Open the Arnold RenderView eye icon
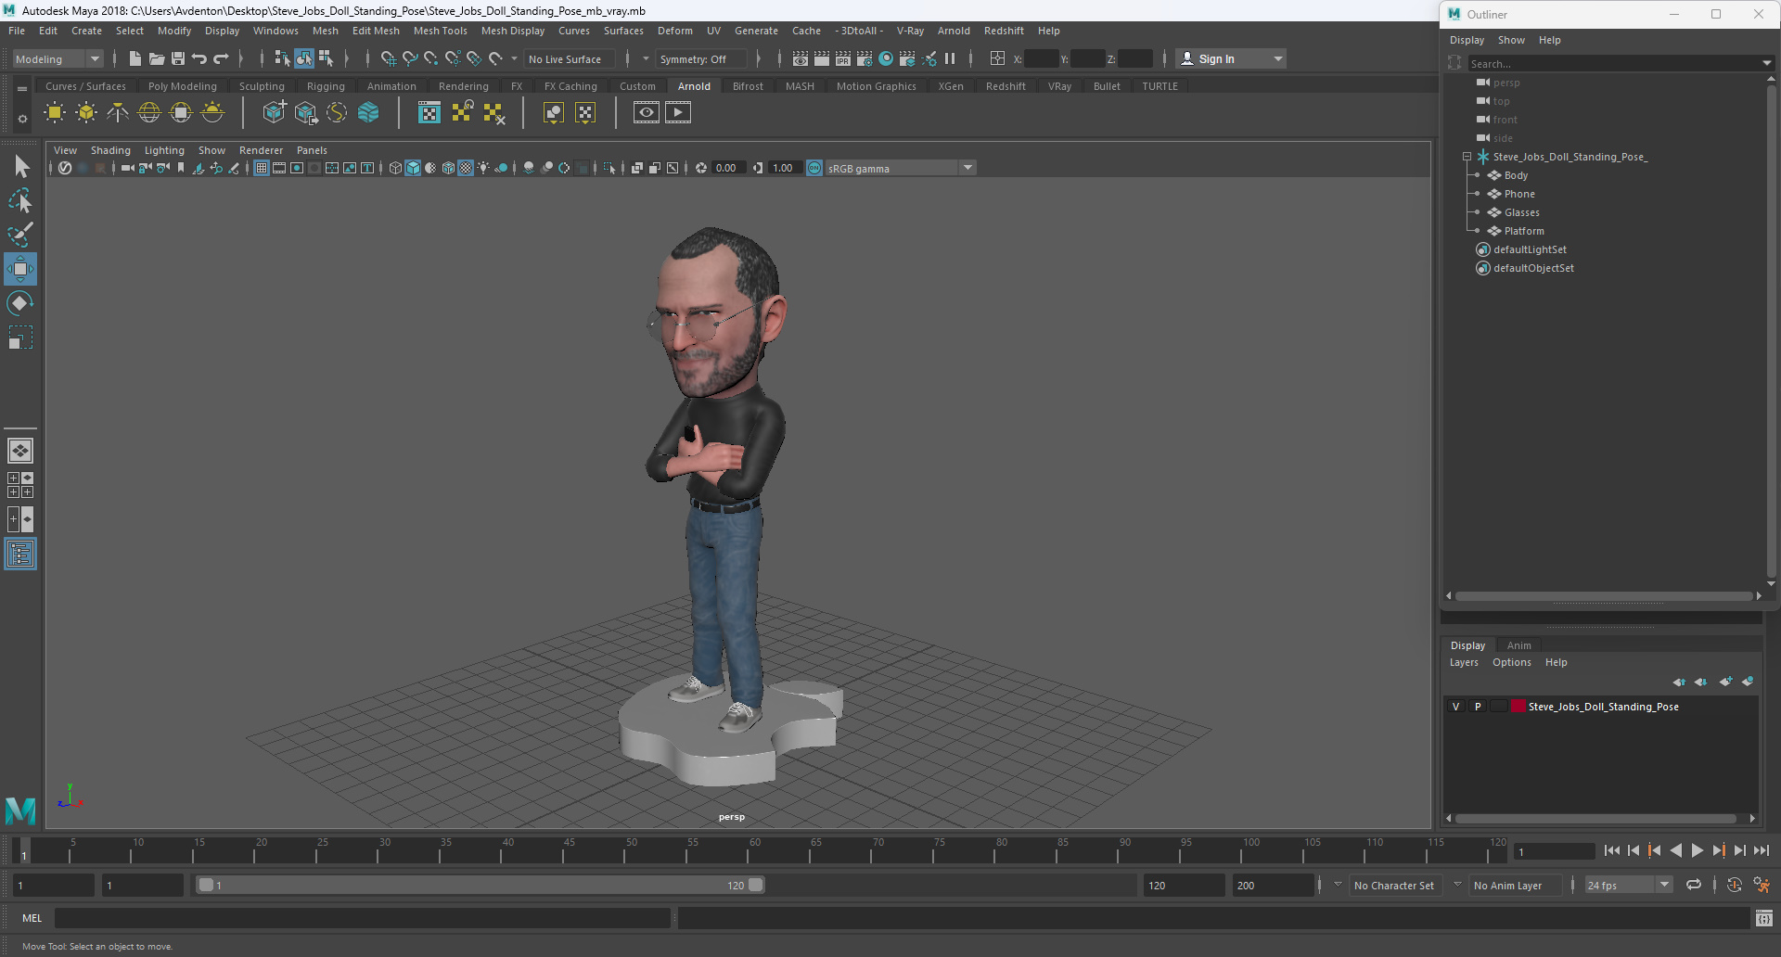This screenshot has width=1781, height=957. (647, 113)
